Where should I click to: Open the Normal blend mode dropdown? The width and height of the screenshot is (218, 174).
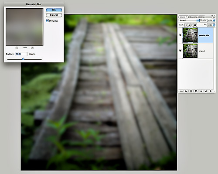click(x=189, y=20)
